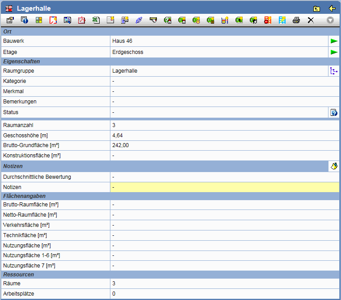Click the red list icon in toolbar
The image size is (341, 300).
(x=267, y=20)
